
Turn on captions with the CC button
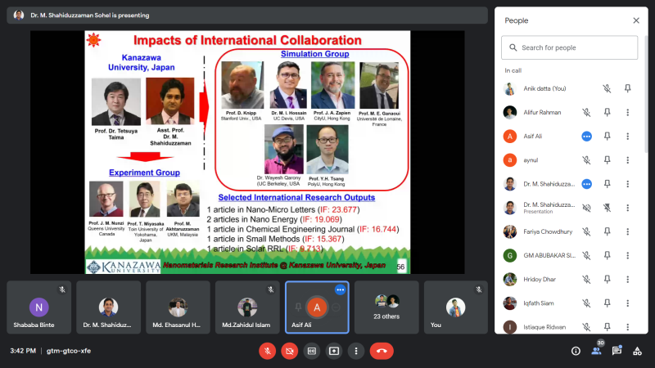pos(312,351)
